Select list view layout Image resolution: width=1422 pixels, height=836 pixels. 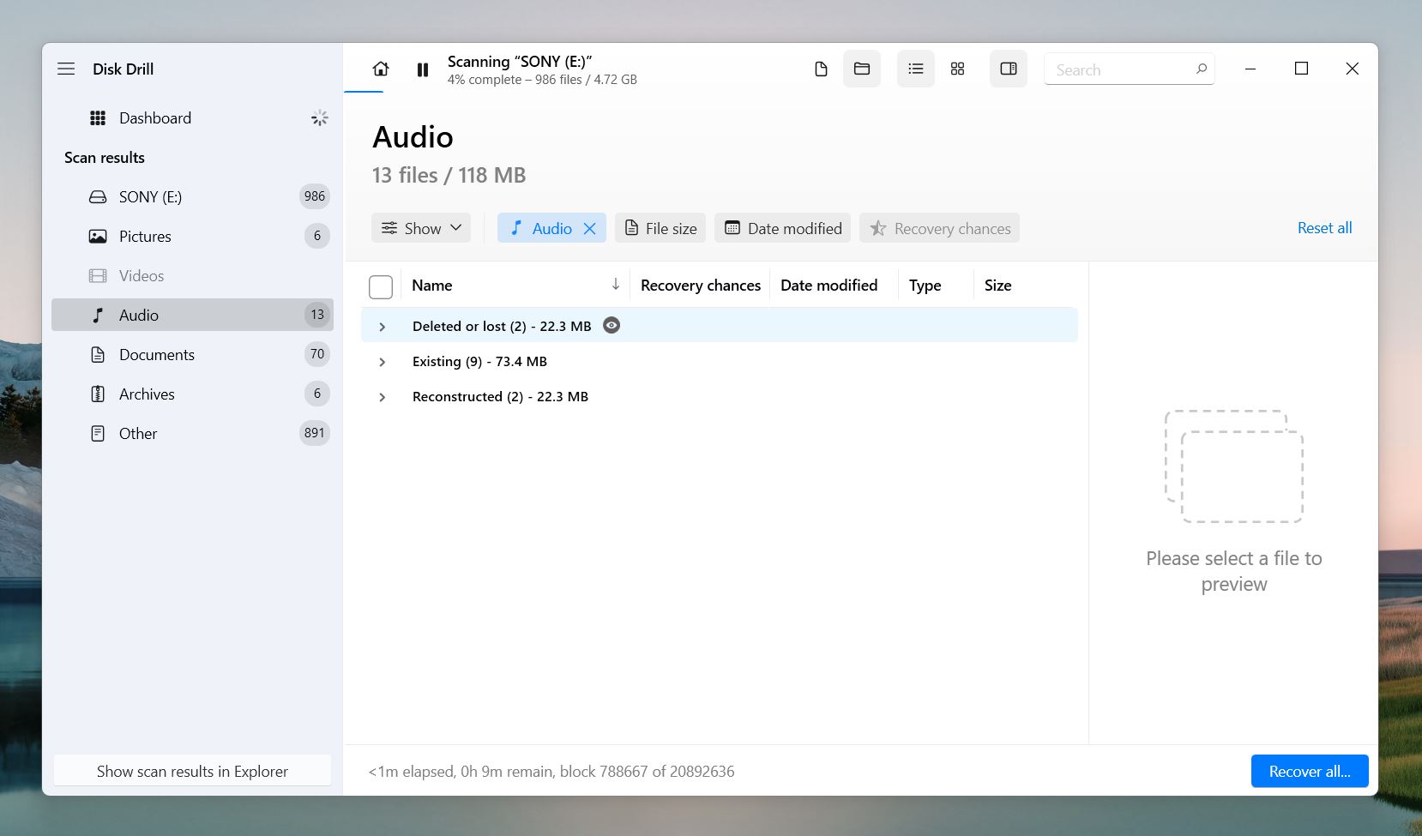(916, 69)
